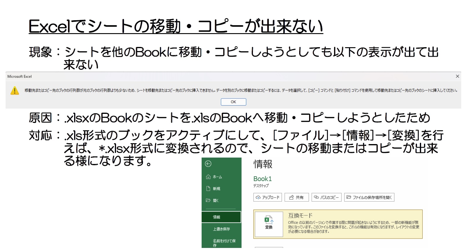This screenshot has width=463, height=250.
Task: Click the share icon beside 共有
Action: click(291, 197)
